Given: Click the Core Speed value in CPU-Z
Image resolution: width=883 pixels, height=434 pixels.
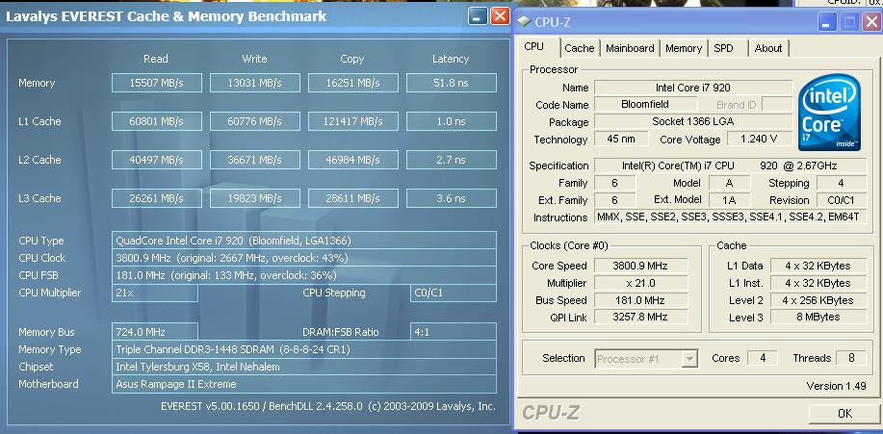Looking at the screenshot, I should point(641,266).
